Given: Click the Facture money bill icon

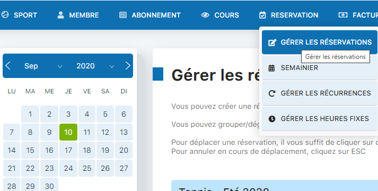Looking at the screenshot, I should (343, 15).
